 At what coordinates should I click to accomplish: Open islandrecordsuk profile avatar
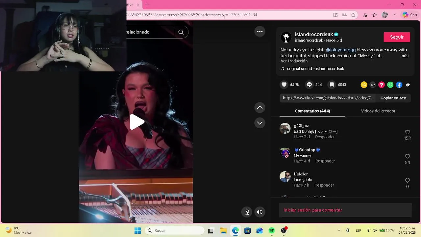(x=286, y=37)
